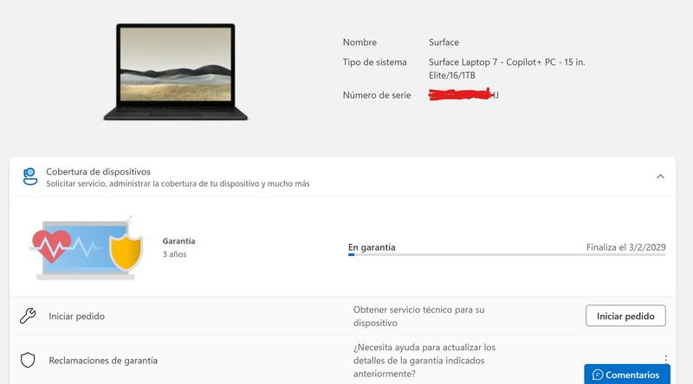Viewport: 693px width, 384px height.
Task: Open the Comentarios feedback button
Action: [x=627, y=374]
